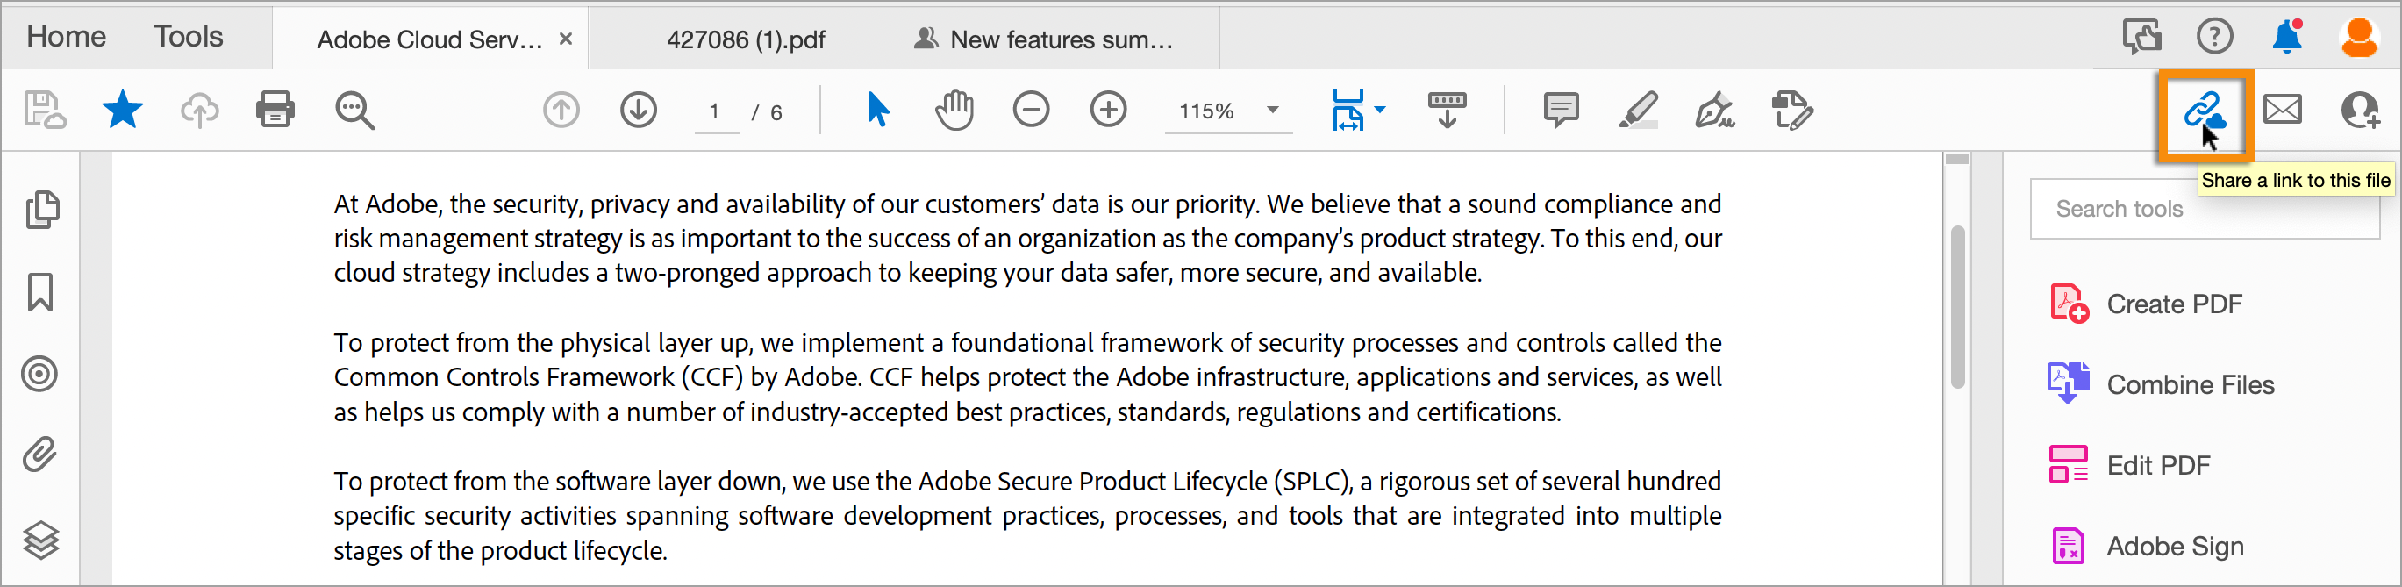Open the Bookmarks panel

point(41,292)
